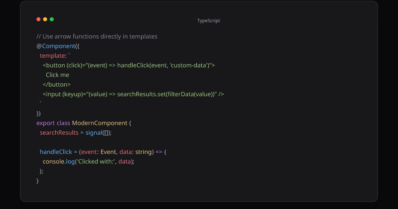This screenshot has width=398, height=209.
Task: Click the red close dot
Action: coord(38,19)
